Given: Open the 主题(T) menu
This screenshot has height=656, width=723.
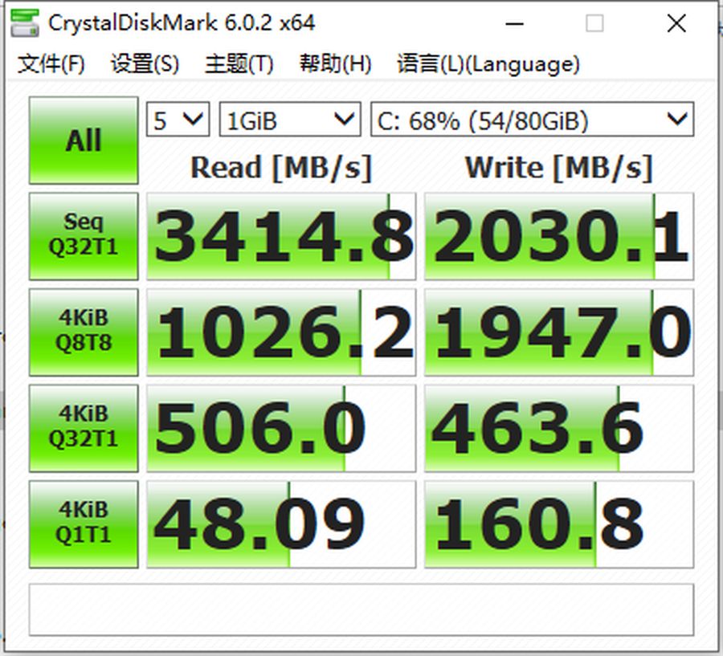Looking at the screenshot, I should (239, 63).
